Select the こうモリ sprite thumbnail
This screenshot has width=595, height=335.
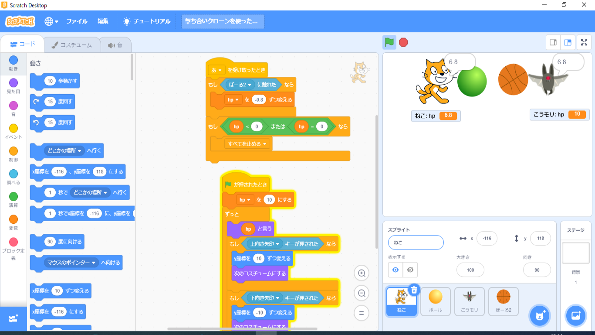coord(469,301)
